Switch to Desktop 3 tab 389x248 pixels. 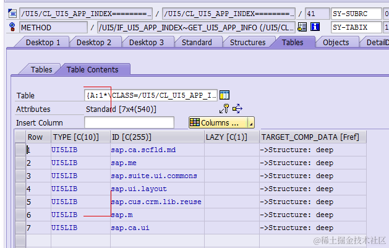coord(147,43)
